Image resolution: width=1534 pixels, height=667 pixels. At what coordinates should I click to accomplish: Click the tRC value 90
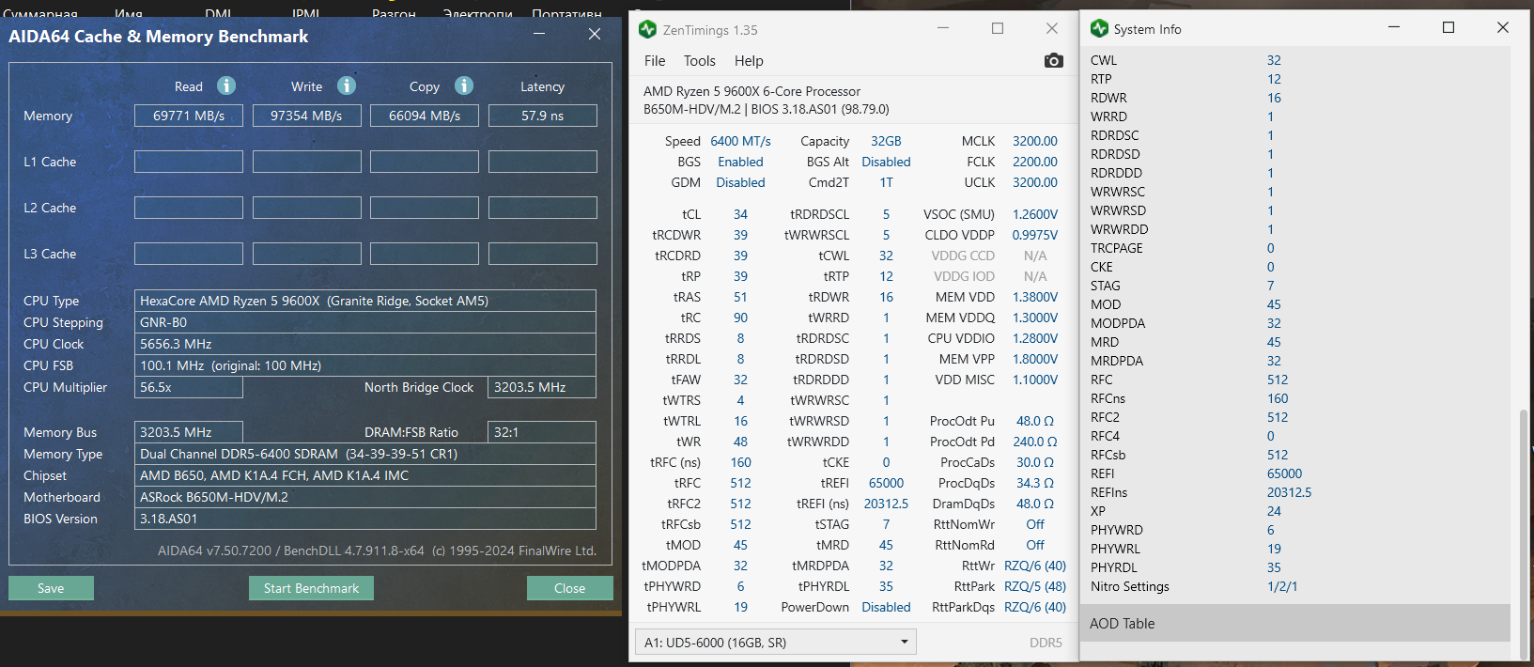pyautogui.click(x=740, y=318)
